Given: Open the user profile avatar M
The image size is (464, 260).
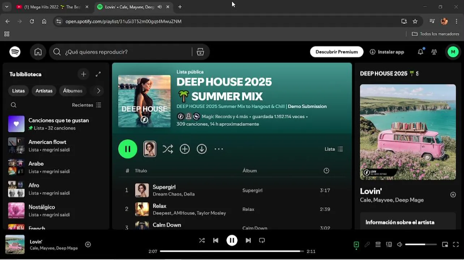Looking at the screenshot, I should pos(453,52).
